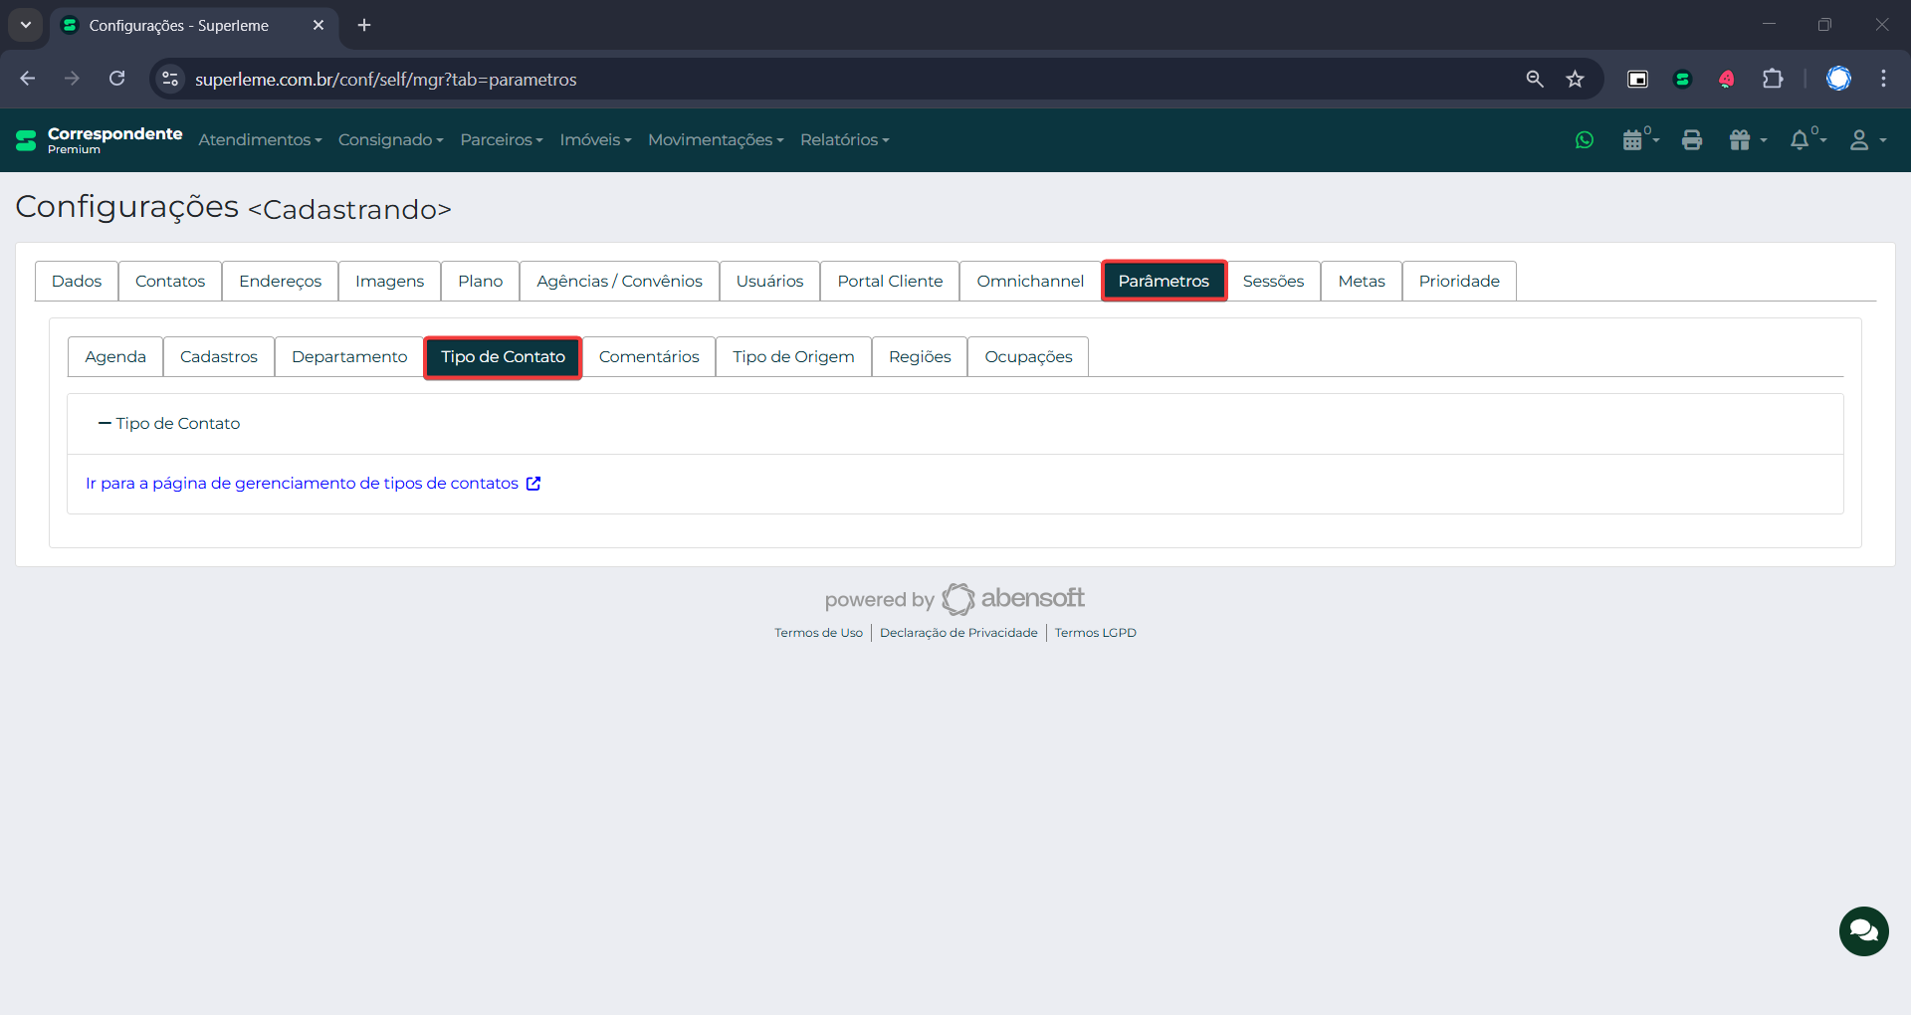Open the calendar agenda icon
Image resolution: width=1911 pixels, height=1015 pixels.
pos(1633,140)
